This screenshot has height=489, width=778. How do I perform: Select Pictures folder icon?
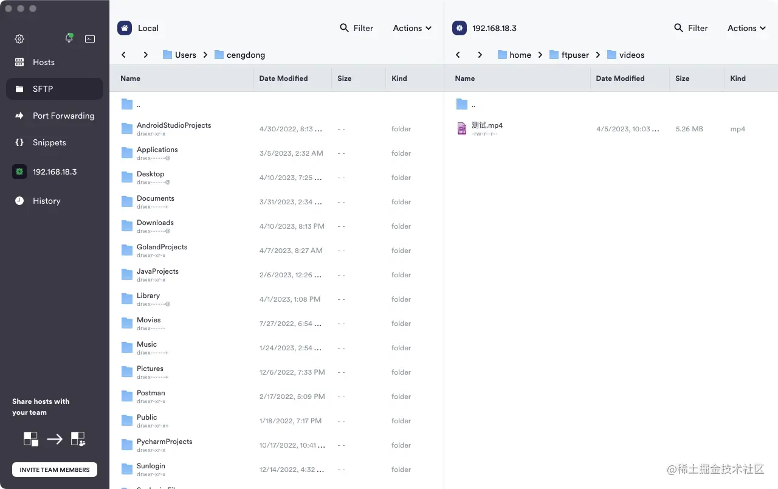point(127,372)
